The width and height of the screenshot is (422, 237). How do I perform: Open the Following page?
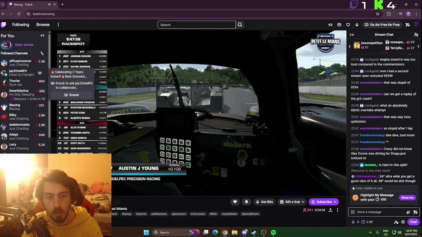point(20,25)
